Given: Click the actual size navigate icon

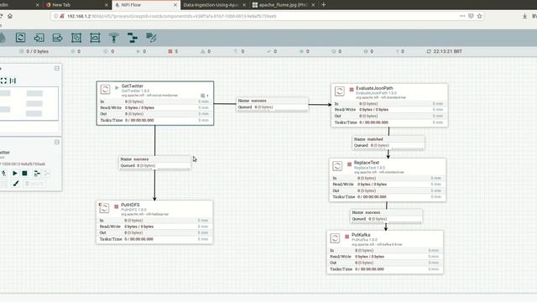Looking at the screenshot, I should point(13,81).
